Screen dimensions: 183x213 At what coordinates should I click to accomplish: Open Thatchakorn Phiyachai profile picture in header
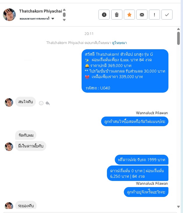tap(9, 15)
